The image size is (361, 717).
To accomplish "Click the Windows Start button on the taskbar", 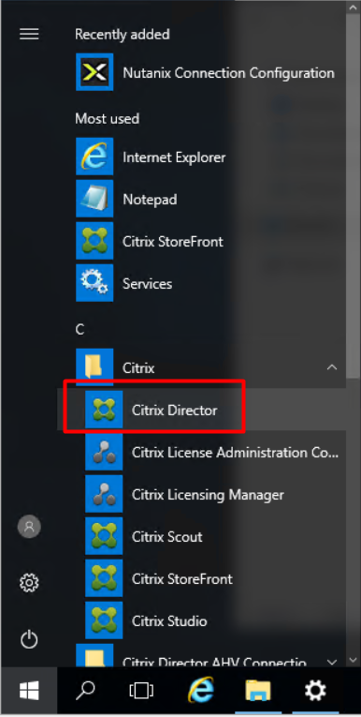I will pyautogui.click(x=29, y=691).
